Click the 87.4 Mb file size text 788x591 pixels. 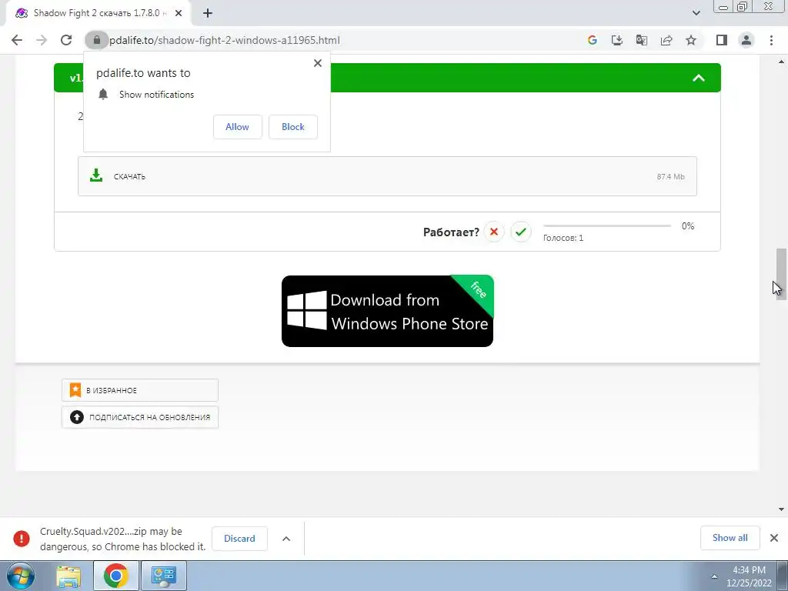click(670, 176)
